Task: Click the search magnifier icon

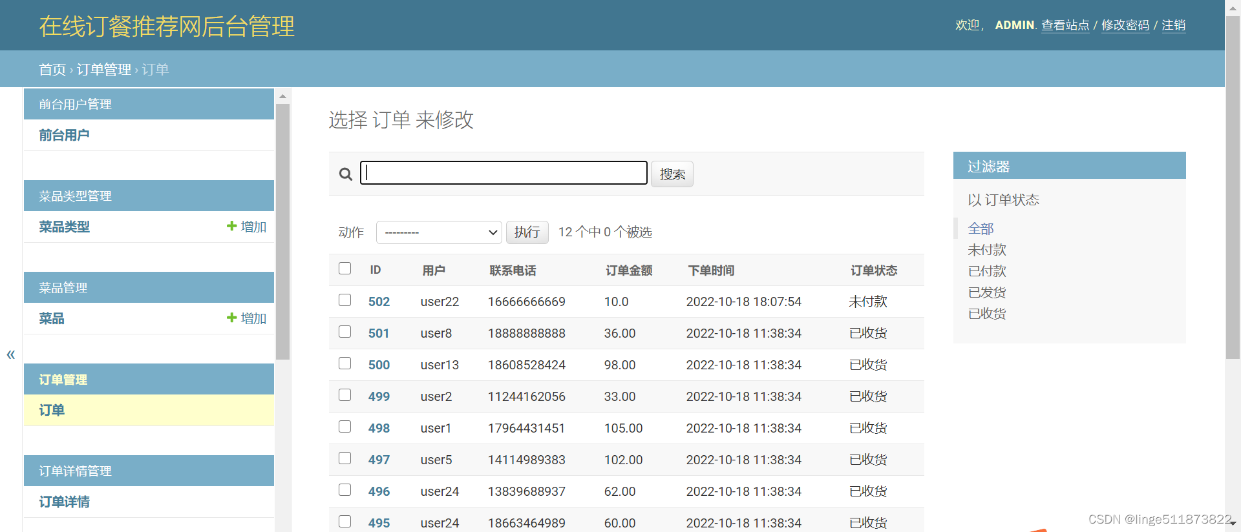Action: click(346, 174)
